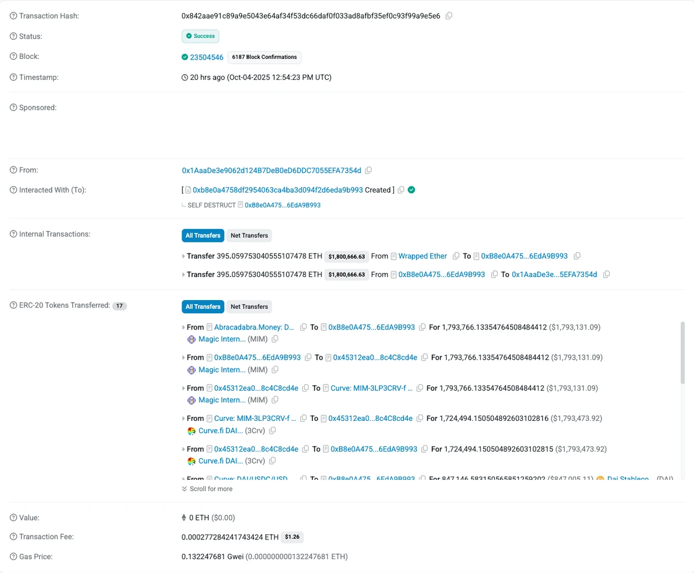This screenshot has height=573, width=694.
Task: Expand the first internal transfer row arrow
Action: 183,256
